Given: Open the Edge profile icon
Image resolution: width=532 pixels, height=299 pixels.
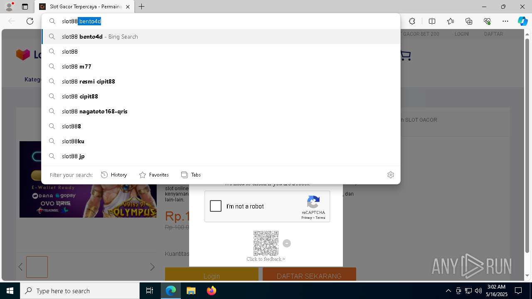Looking at the screenshot, I should coord(9,7).
